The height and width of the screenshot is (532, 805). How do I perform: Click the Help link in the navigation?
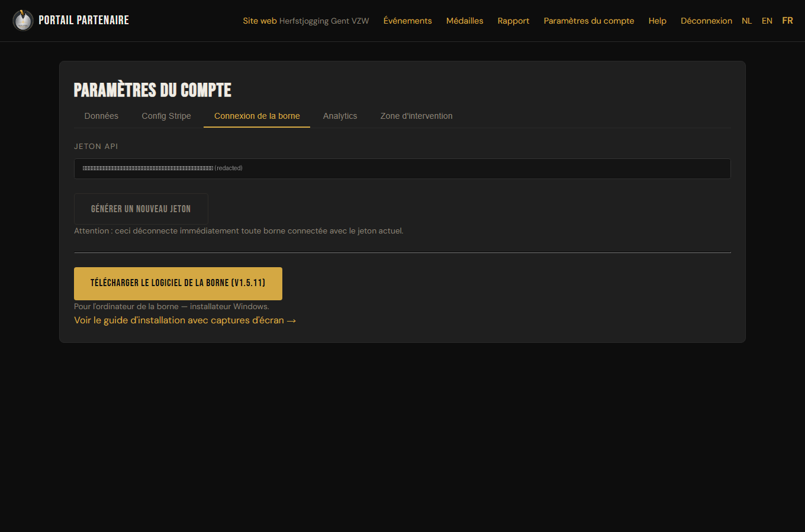(x=657, y=21)
